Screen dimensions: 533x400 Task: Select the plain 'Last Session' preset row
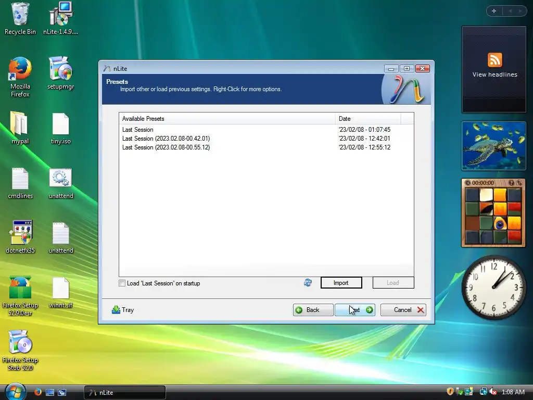click(137, 130)
